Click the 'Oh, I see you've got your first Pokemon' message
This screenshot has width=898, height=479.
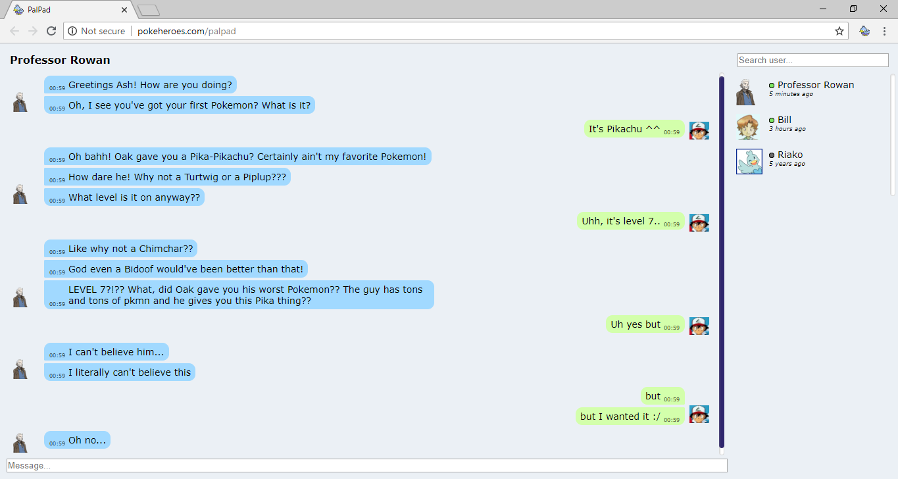pyautogui.click(x=180, y=105)
